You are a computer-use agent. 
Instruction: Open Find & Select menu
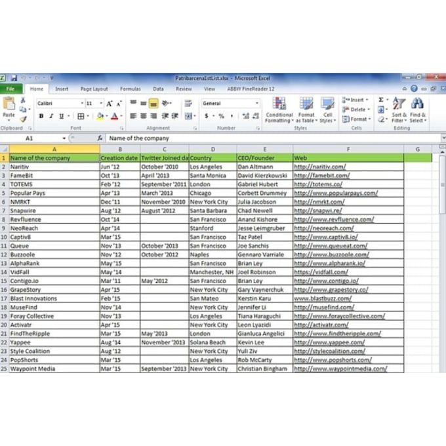[x=417, y=110]
